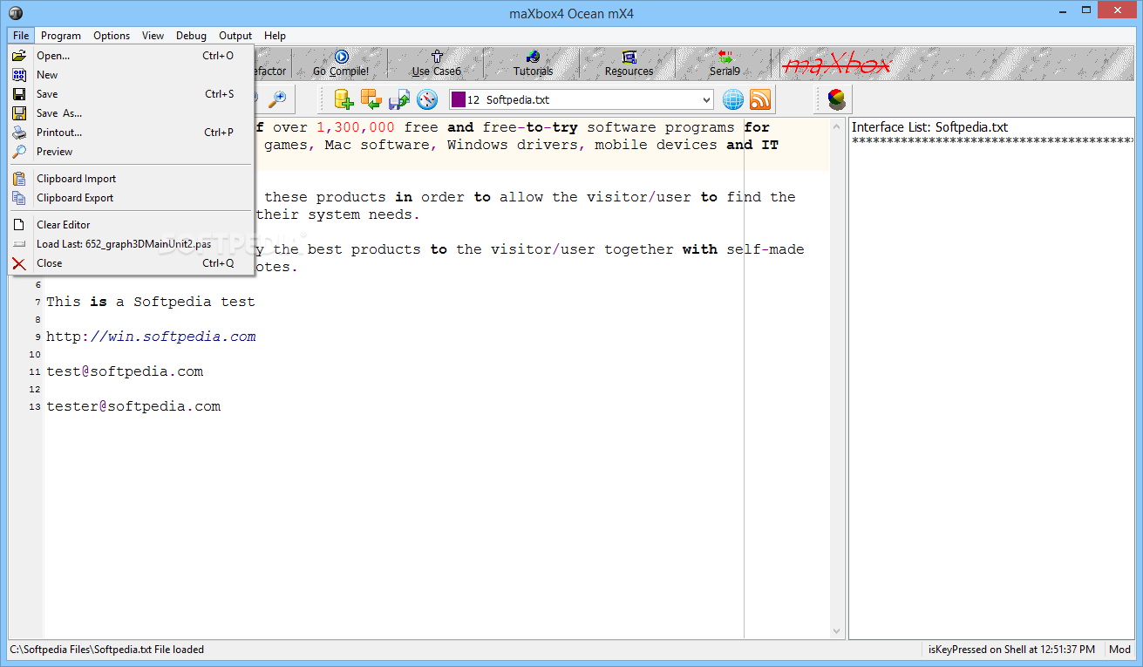Click the app icon in title bar

click(x=16, y=12)
